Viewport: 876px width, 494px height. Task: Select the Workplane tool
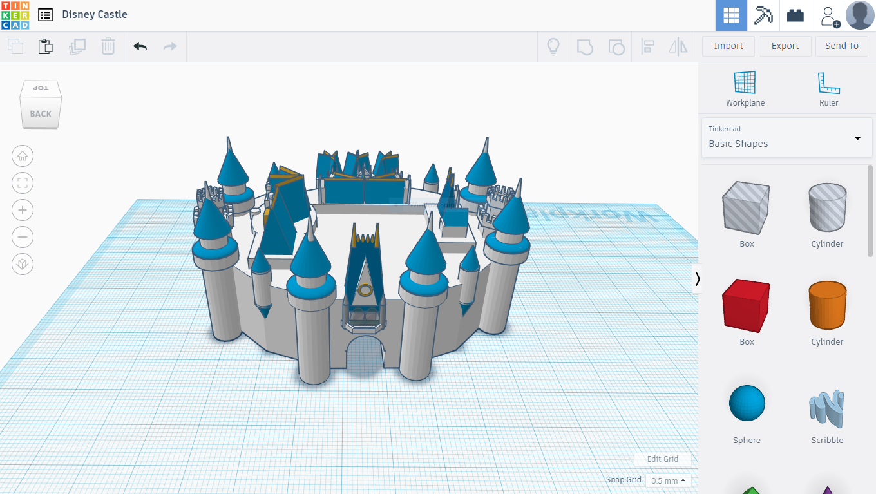pyautogui.click(x=745, y=89)
